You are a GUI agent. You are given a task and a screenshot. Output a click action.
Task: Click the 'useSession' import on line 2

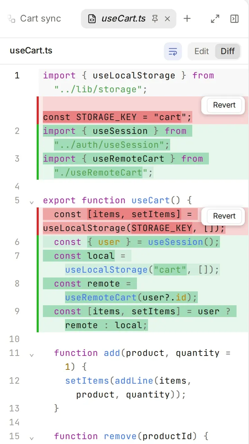120,131
